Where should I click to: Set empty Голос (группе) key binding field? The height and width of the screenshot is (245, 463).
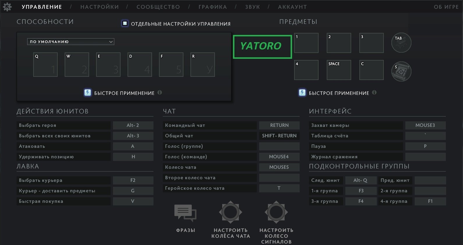pyautogui.click(x=279, y=146)
